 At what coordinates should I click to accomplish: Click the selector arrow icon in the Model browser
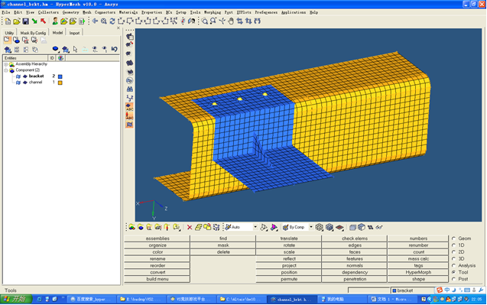75,49
